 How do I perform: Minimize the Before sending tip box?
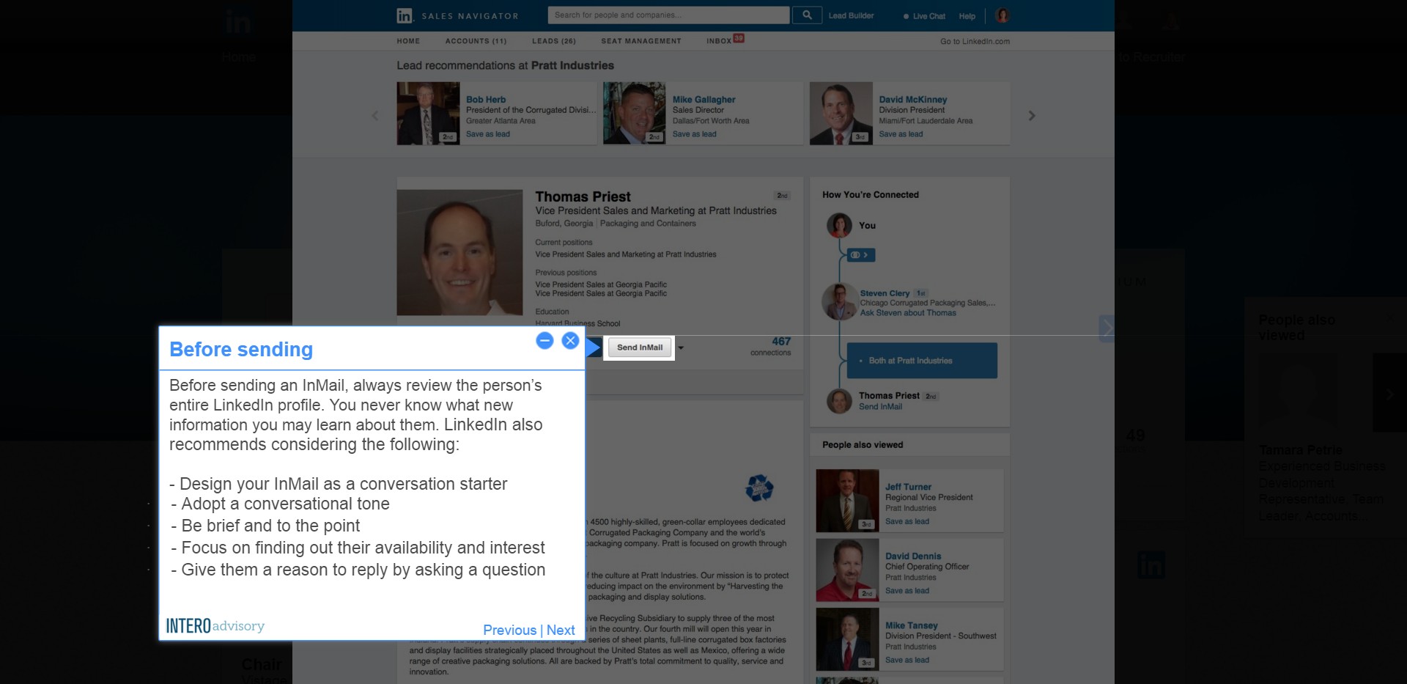coord(544,340)
